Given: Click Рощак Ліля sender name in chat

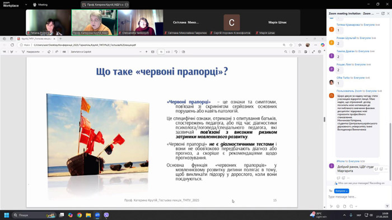Looking at the screenshot, I should [343, 65].
